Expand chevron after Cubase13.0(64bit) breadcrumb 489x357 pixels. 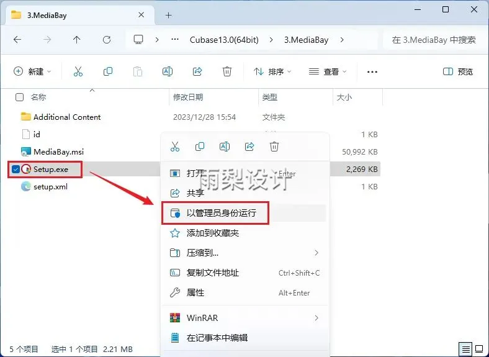[271, 40]
